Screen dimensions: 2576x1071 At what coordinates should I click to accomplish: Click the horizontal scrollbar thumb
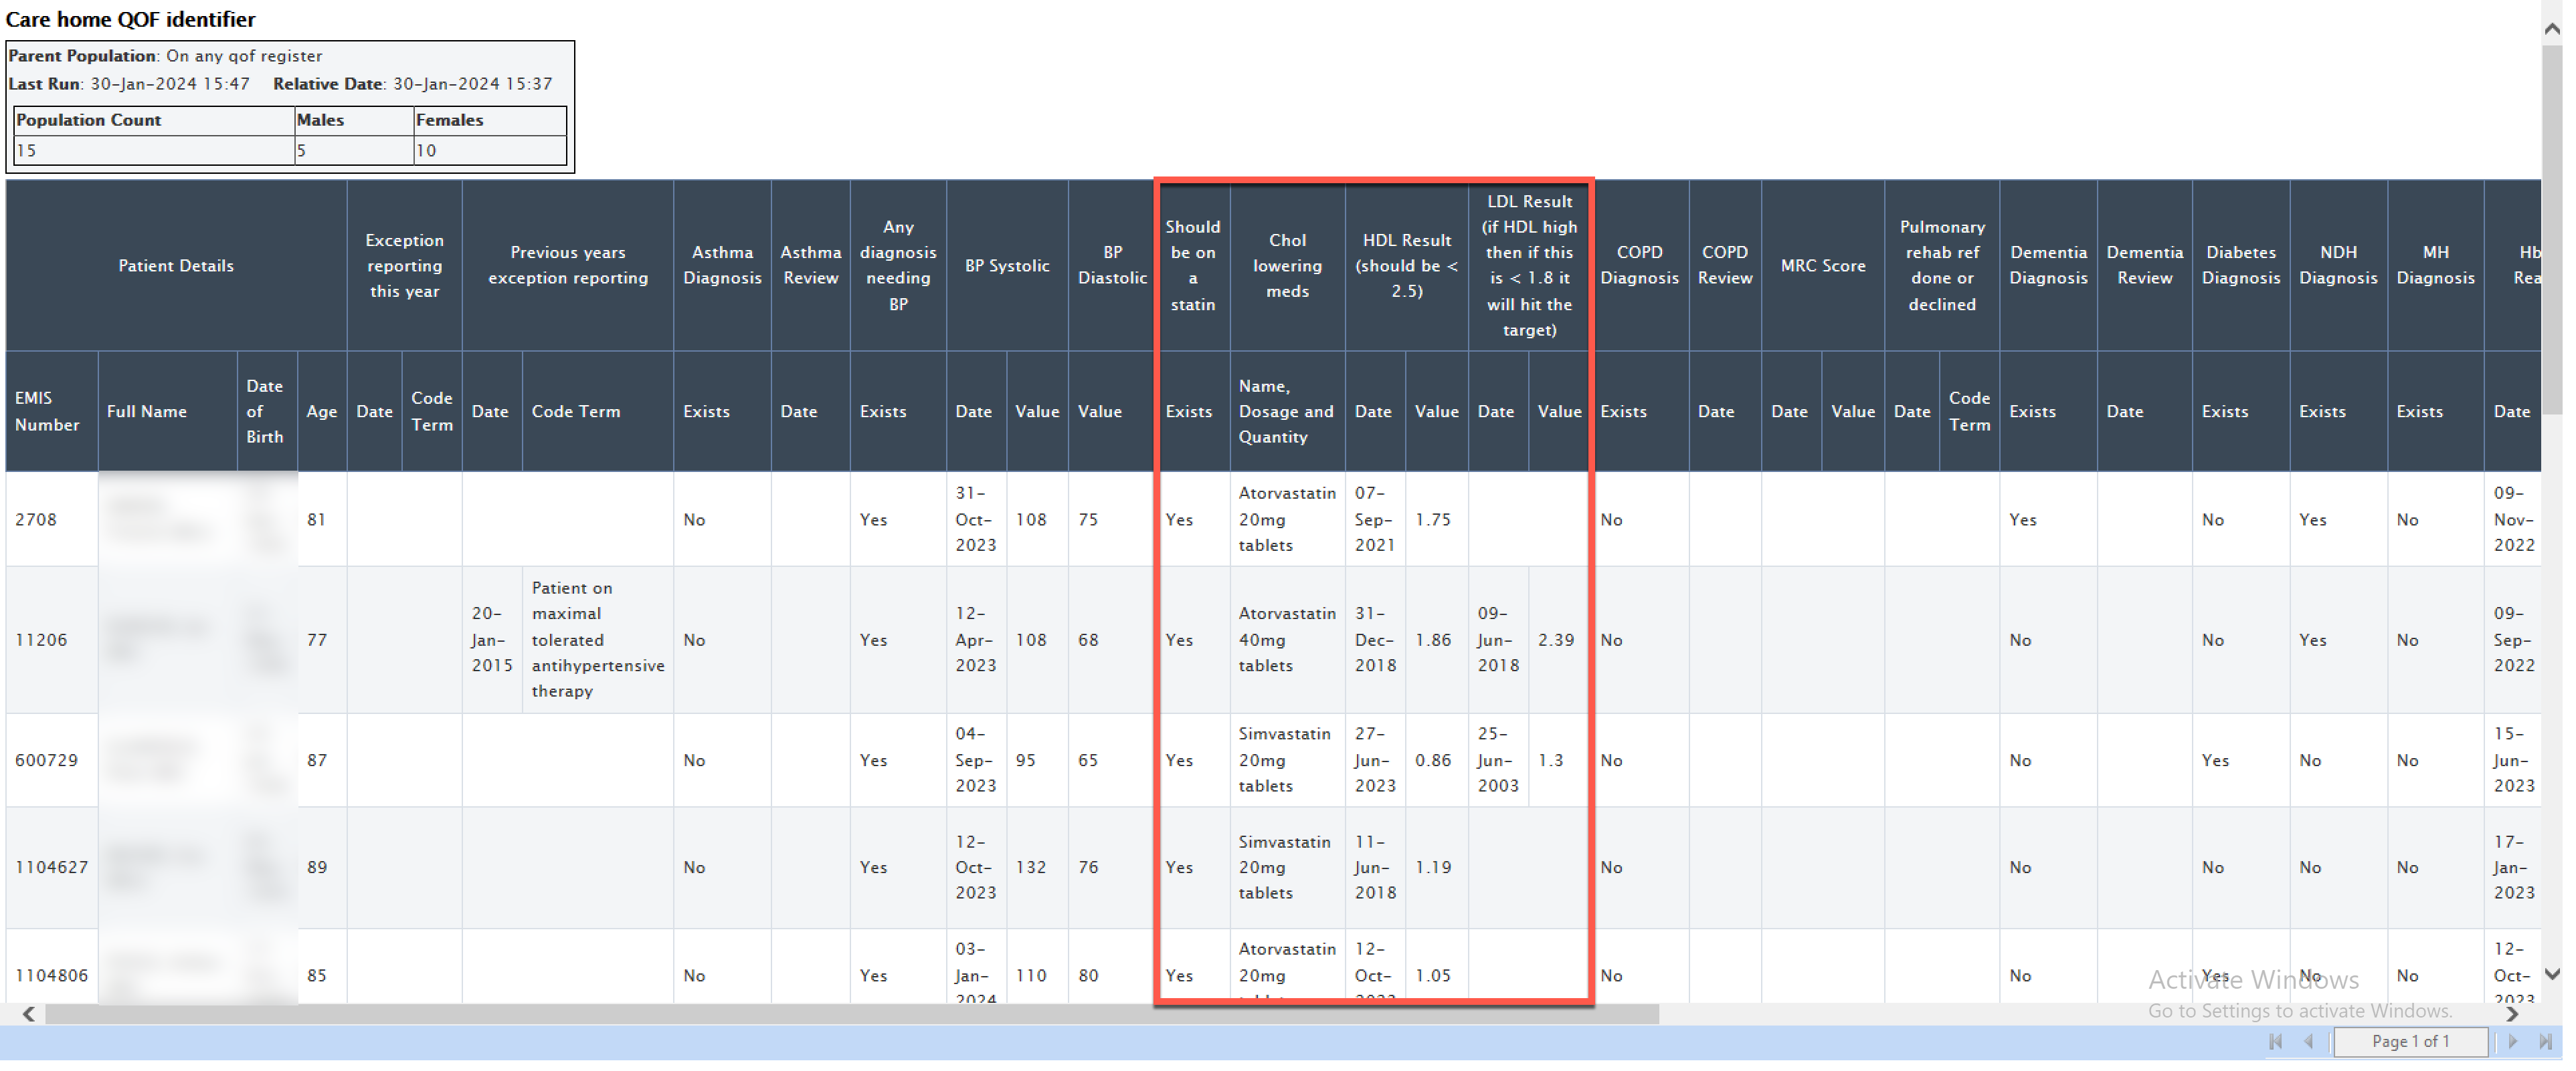(x=852, y=1014)
